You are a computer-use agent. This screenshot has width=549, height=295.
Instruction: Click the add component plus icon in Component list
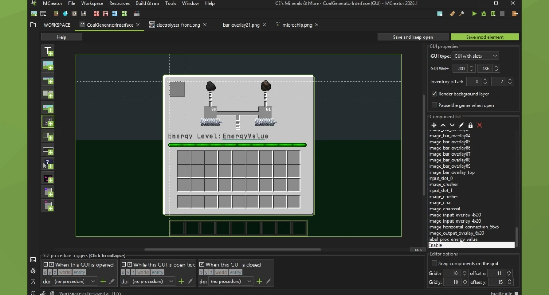coord(434,125)
